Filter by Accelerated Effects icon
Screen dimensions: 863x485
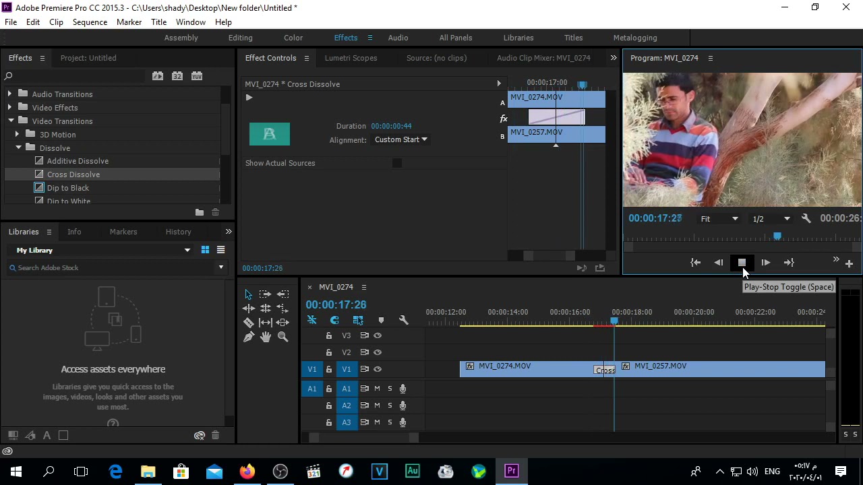click(158, 76)
